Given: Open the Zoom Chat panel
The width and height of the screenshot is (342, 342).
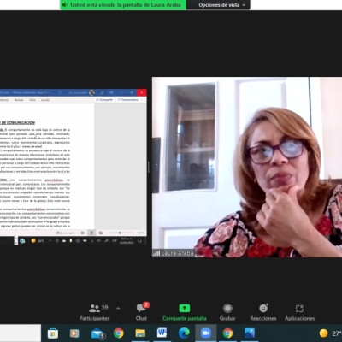Looking at the screenshot, I should (x=142, y=312).
